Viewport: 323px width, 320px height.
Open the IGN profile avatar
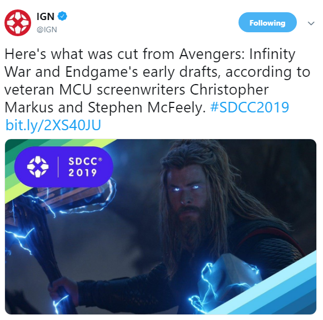coord(18,23)
